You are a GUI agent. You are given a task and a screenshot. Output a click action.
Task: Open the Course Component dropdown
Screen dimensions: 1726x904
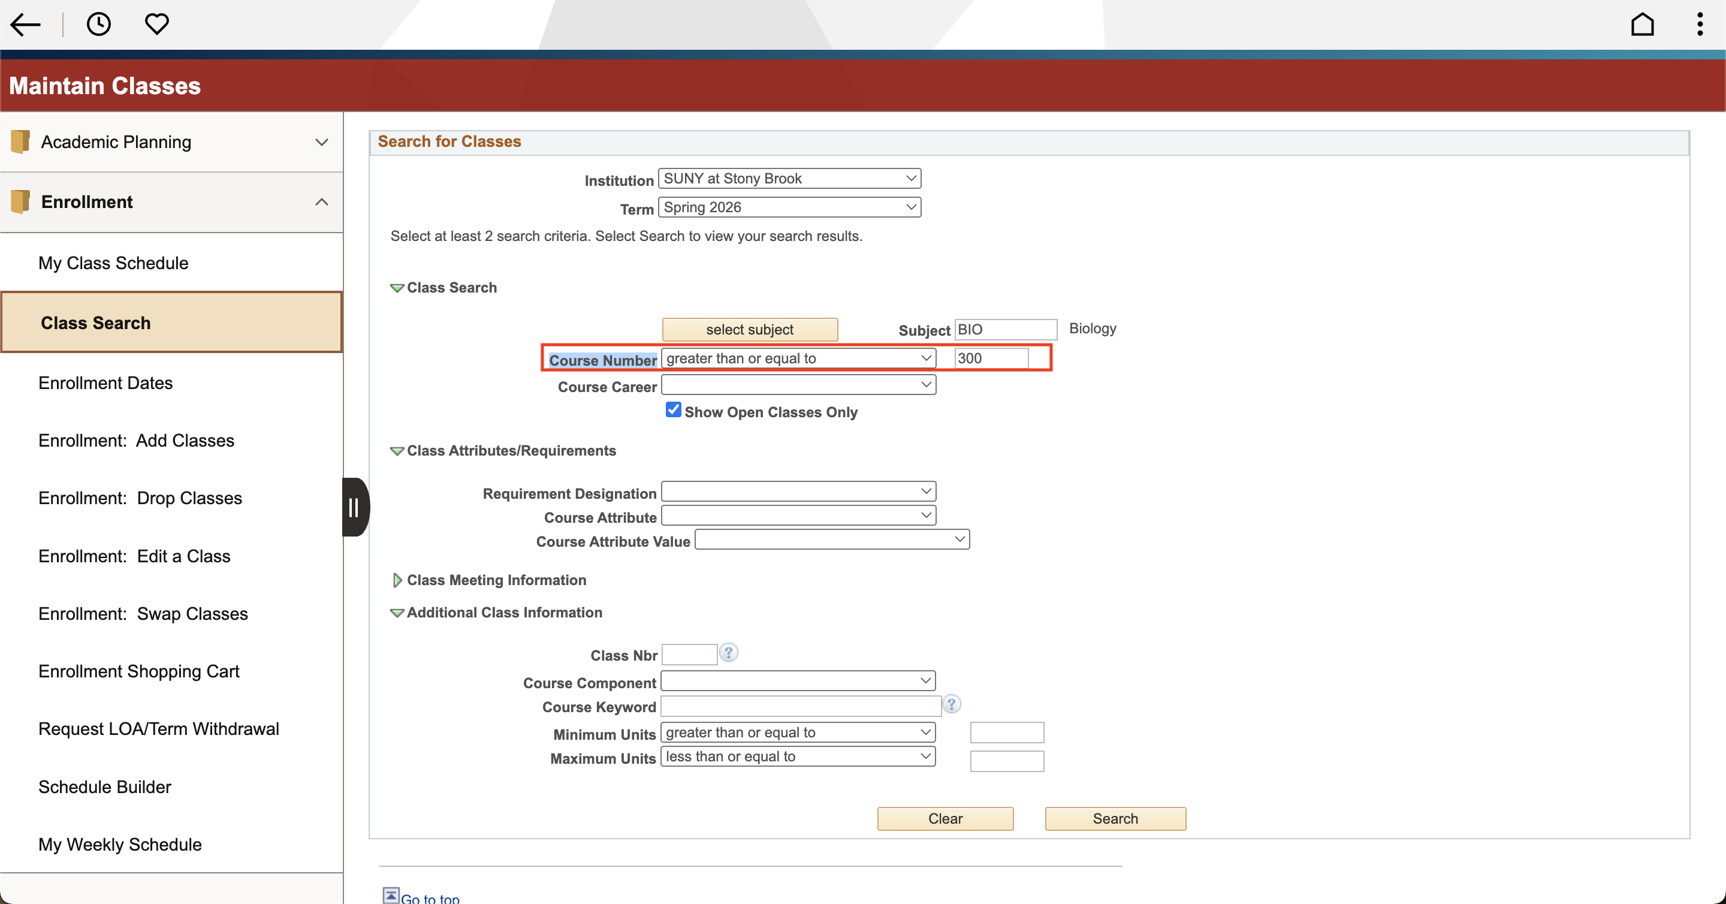(x=798, y=681)
